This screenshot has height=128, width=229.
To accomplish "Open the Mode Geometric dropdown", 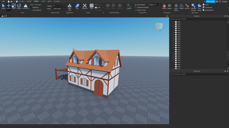I will (x=39, y=5).
